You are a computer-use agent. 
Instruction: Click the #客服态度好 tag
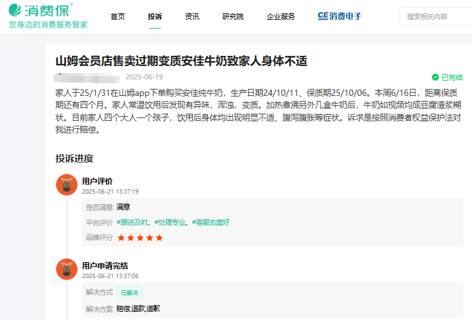point(211,222)
